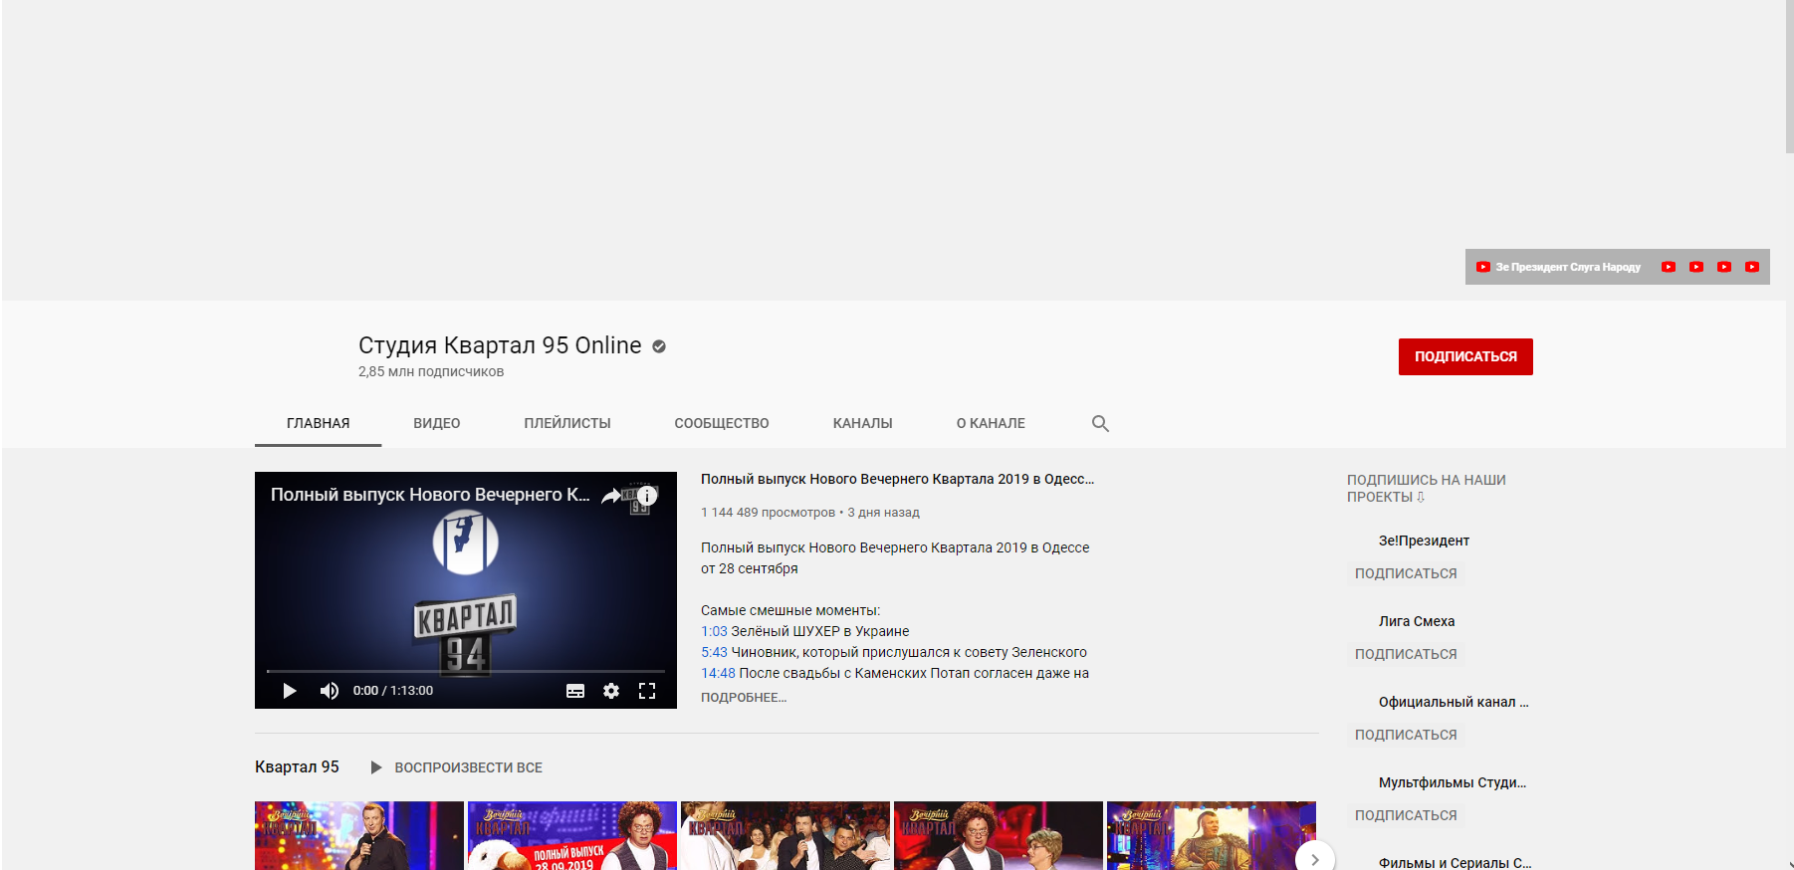
Task: Jump to timestamp 14:48
Action: click(718, 673)
